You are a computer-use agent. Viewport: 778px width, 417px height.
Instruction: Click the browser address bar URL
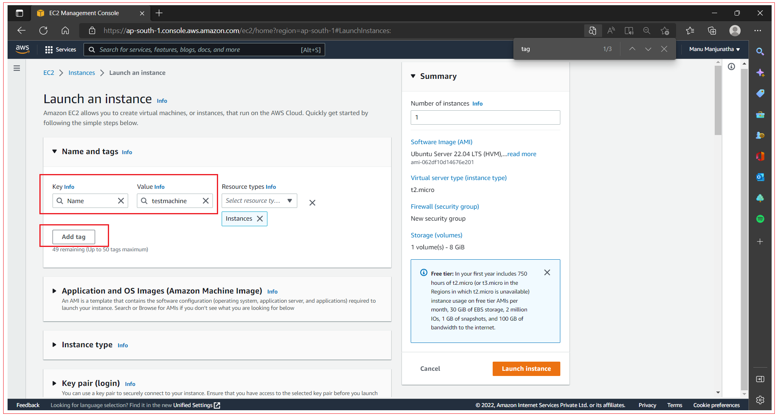[x=247, y=31]
